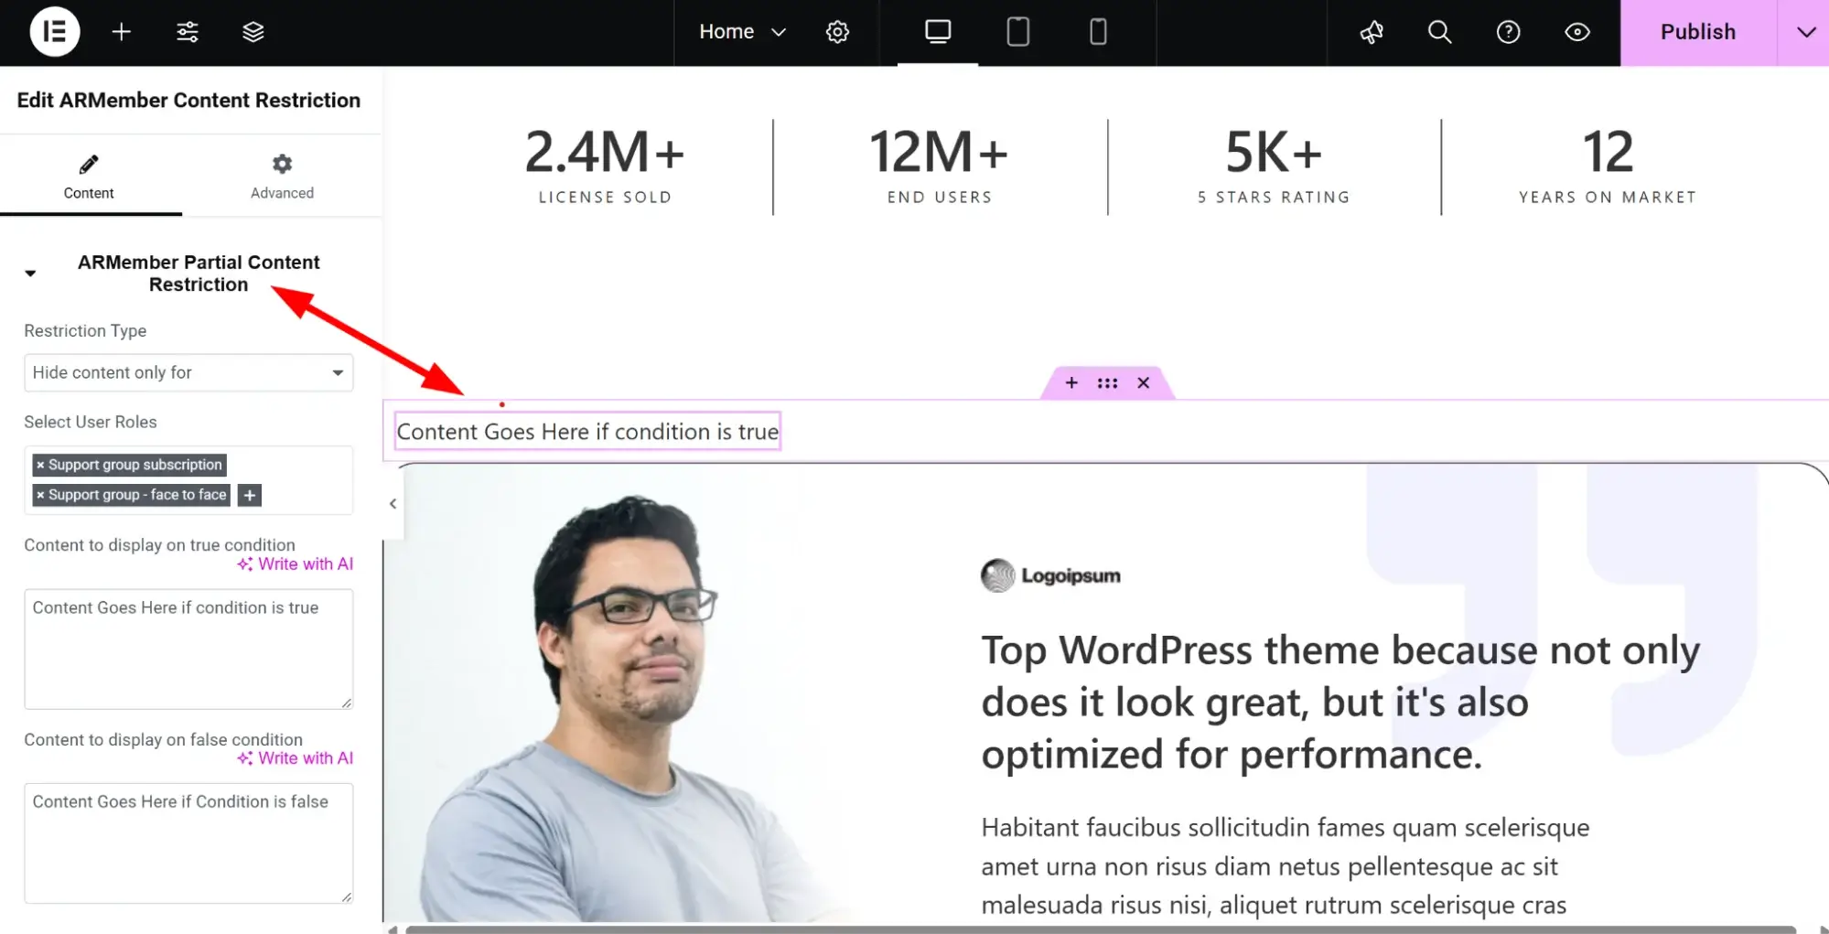Click the horizontal scrollbar at bottom
1829x934 pixels.
point(1101,929)
